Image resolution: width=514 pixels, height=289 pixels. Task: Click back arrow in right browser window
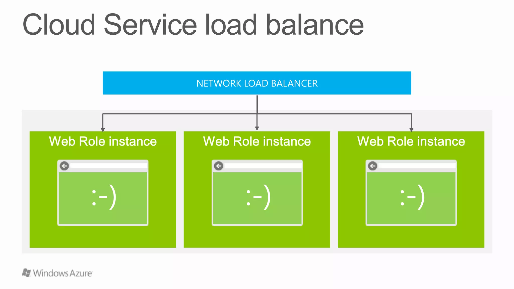pos(373,166)
